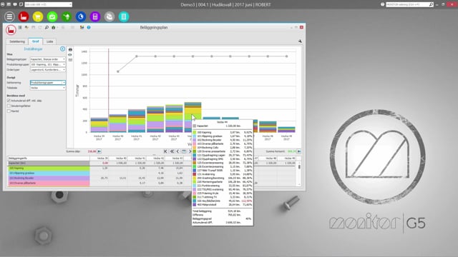Image resolution: width=458 pixels, height=257 pixels.
Task: Toggle the eye visibility icon beside graph
Action: coord(70,55)
